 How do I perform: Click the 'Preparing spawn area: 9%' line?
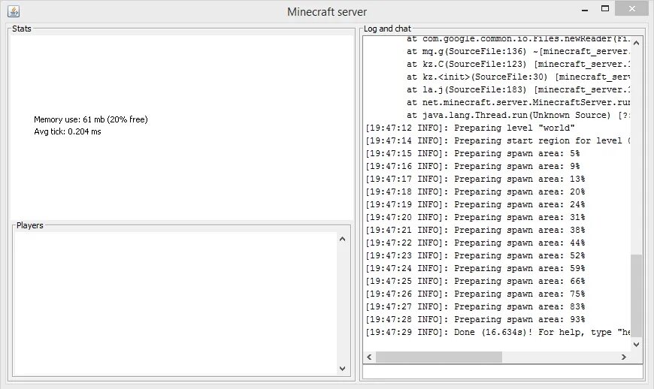tap(473, 166)
